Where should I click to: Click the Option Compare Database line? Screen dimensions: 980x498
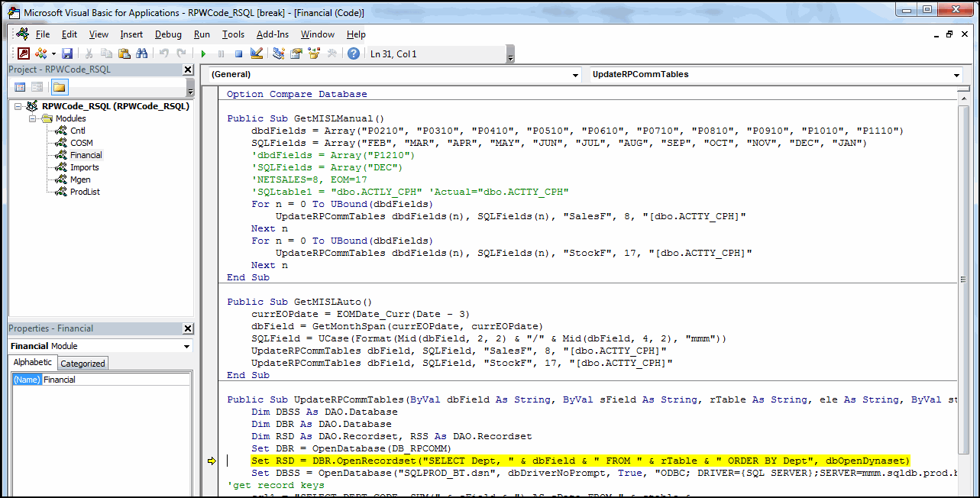click(x=296, y=94)
